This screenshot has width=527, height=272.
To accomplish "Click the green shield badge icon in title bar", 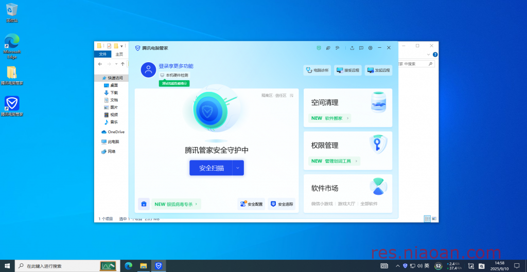I will [x=319, y=48].
